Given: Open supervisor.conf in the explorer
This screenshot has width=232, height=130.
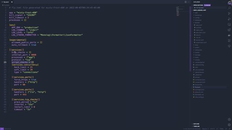Looking at the screenshot, I should coord(201,43).
